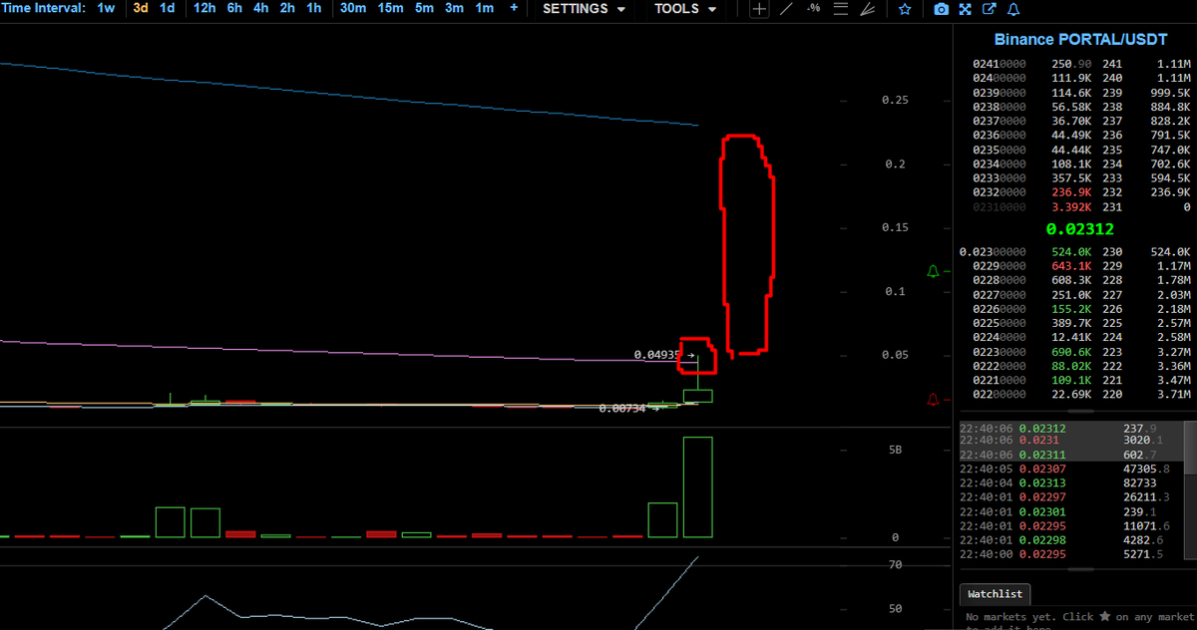Select the horizontal lines tool

tap(841, 9)
